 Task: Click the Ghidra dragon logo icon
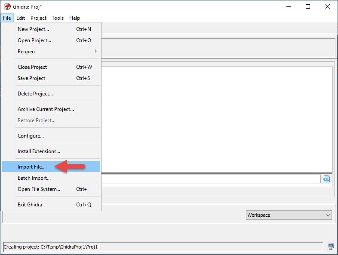point(7,6)
